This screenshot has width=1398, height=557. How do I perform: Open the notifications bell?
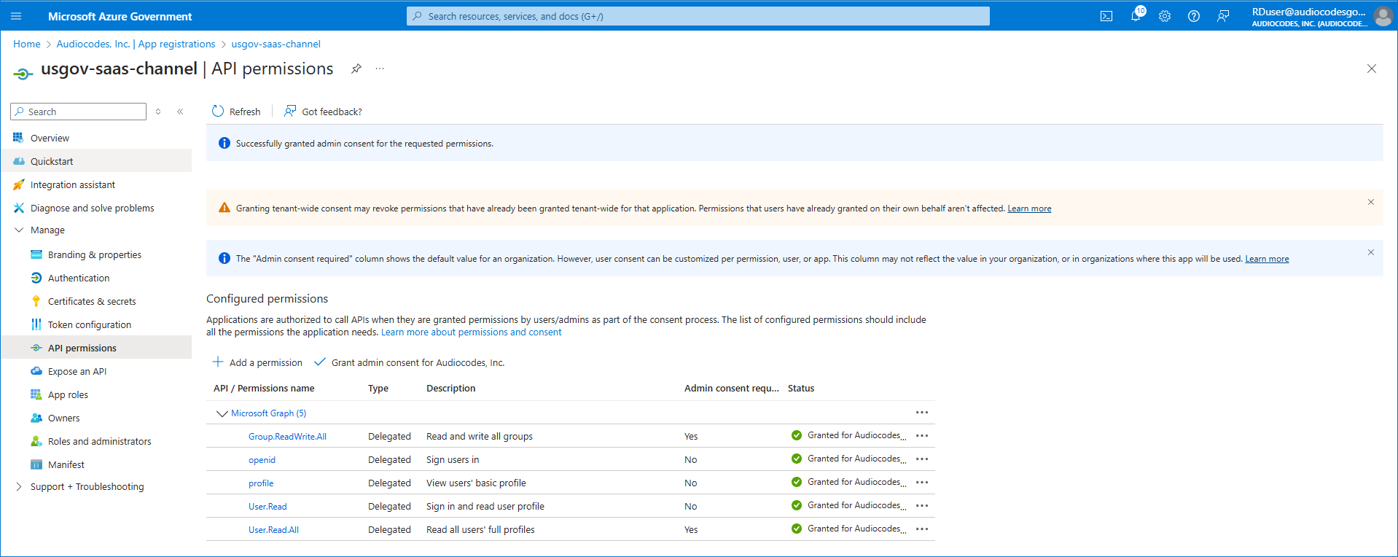1136,16
